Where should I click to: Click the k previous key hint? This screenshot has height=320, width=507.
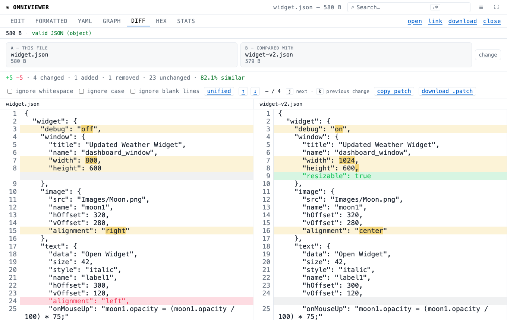click(320, 91)
